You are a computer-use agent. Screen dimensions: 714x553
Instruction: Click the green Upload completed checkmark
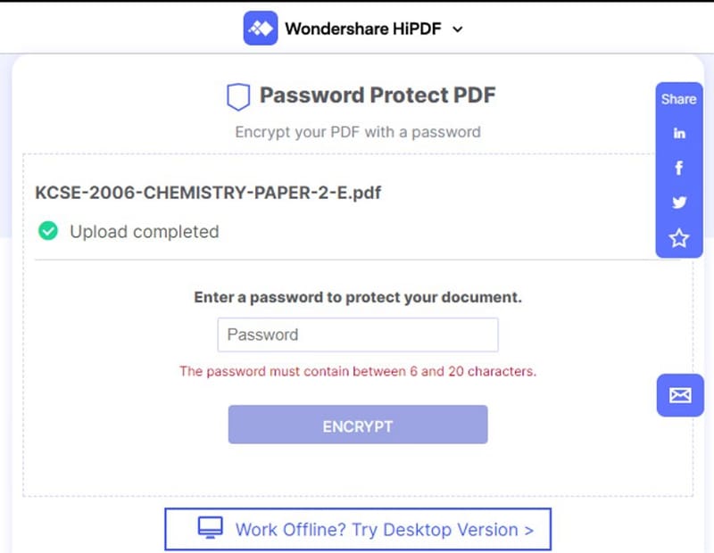tap(48, 232)
